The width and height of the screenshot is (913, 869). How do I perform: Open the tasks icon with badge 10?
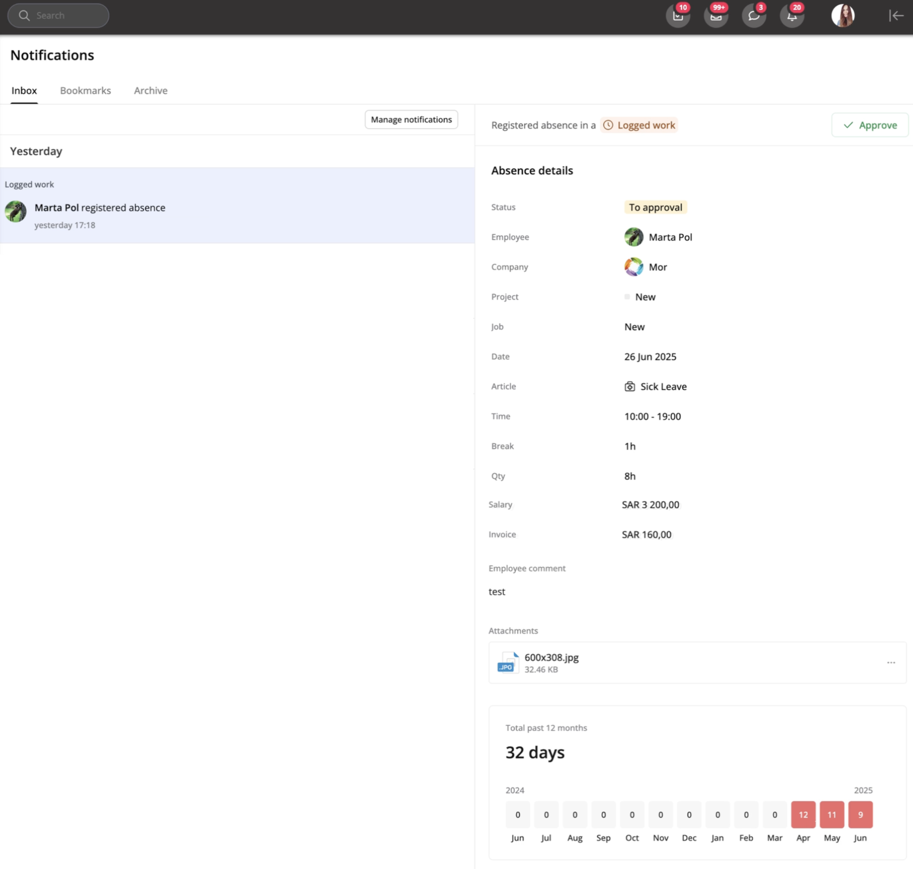click(678, 16)
